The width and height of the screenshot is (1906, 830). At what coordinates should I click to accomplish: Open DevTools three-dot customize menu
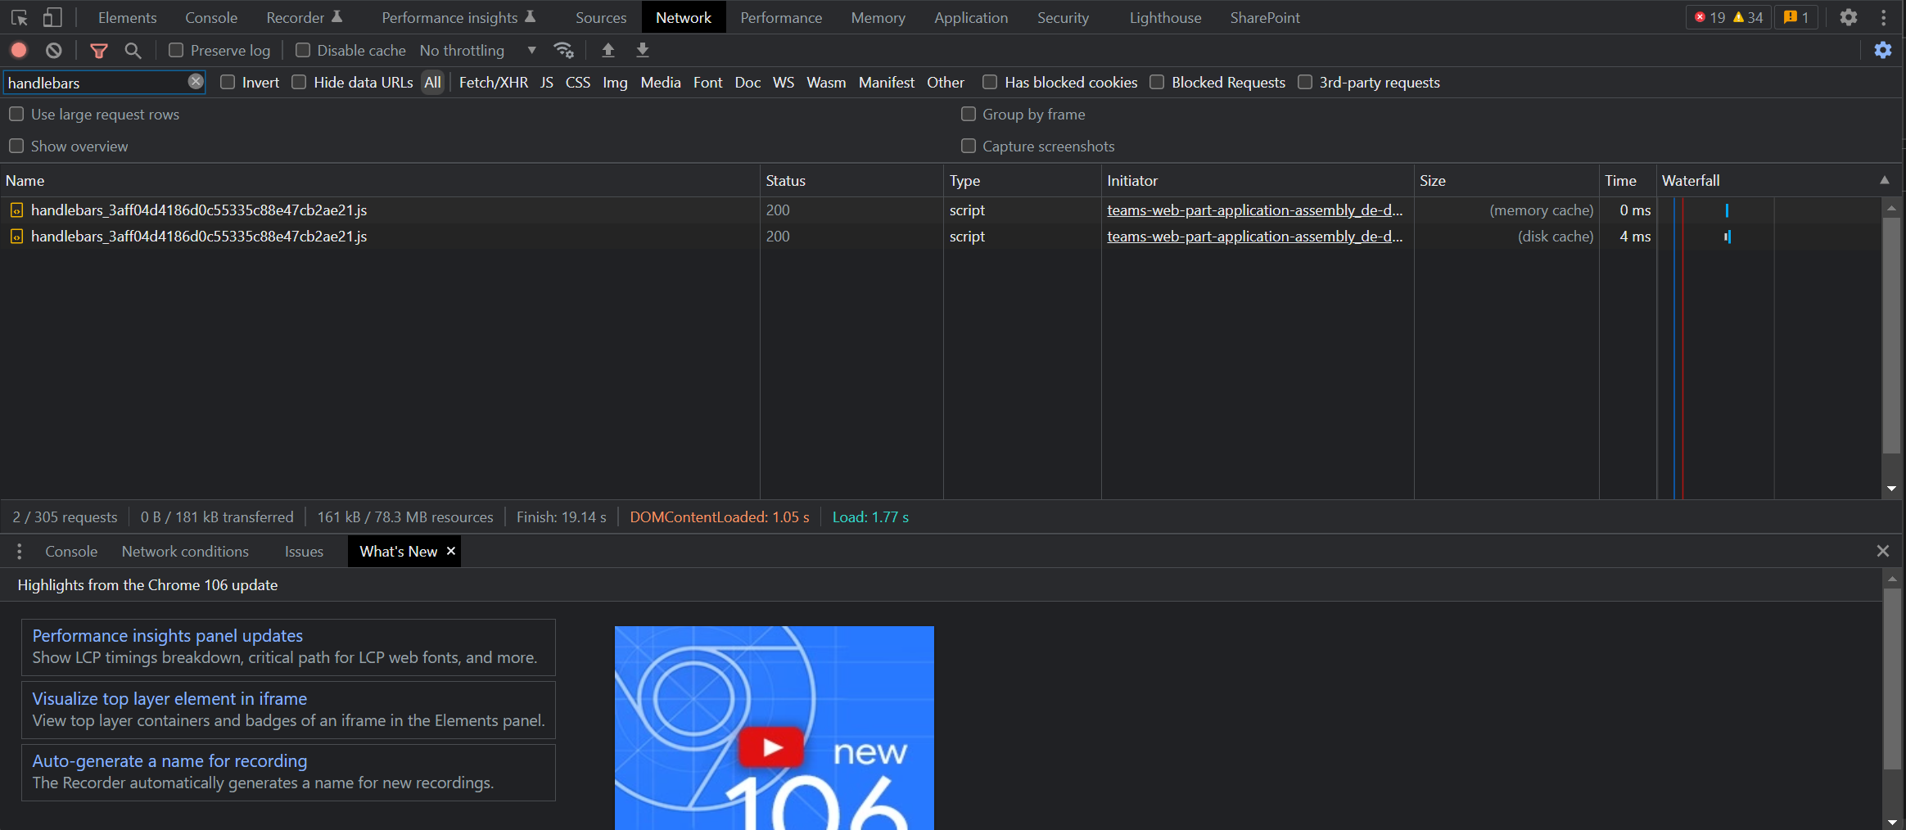click(x=1884, y=17)
